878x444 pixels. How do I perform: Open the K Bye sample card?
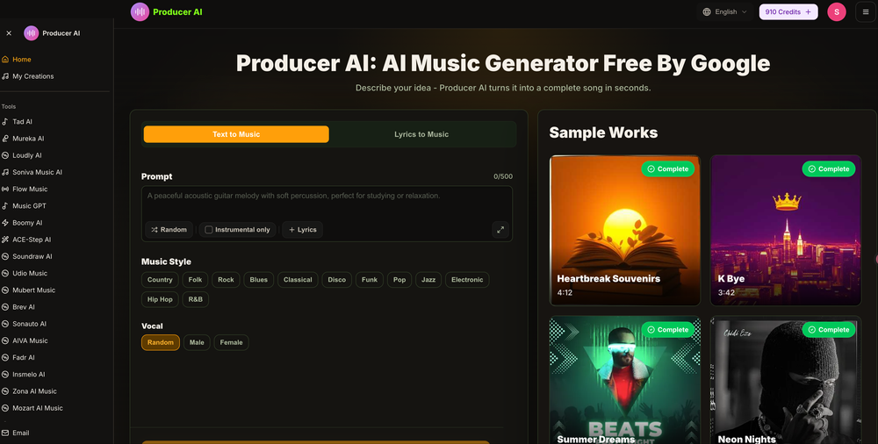pyautogui.click(x=786, y=231)
